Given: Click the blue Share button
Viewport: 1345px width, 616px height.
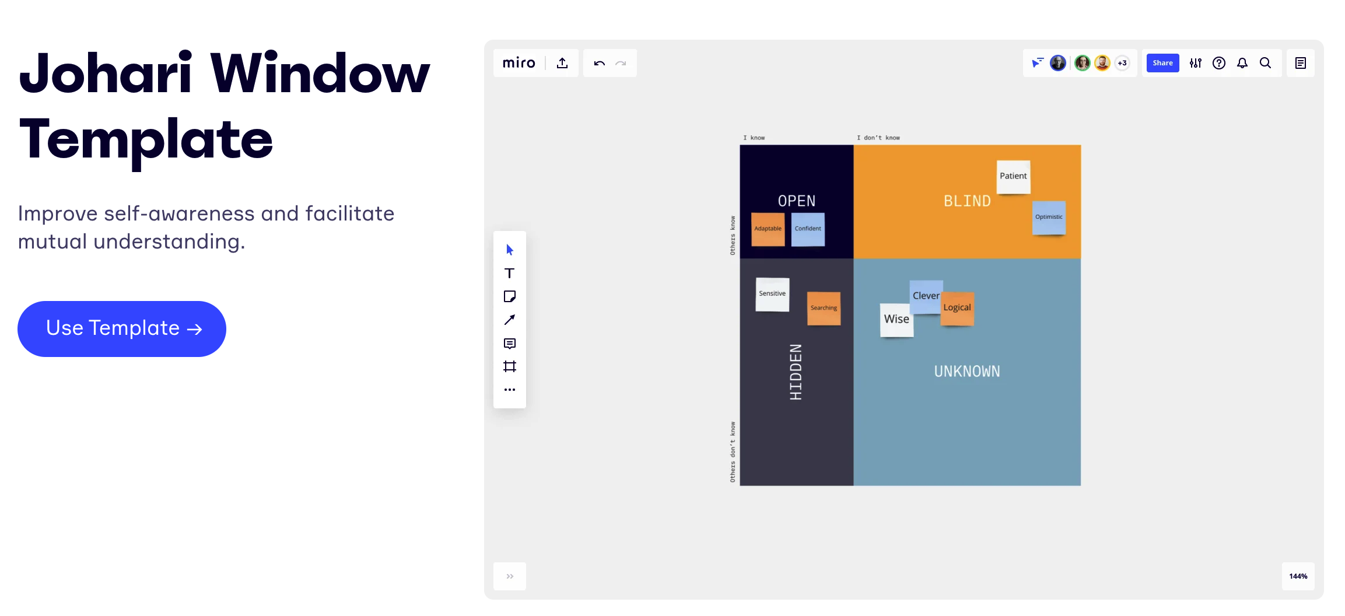Looking at the screenshot, I should pos(1163,63).
